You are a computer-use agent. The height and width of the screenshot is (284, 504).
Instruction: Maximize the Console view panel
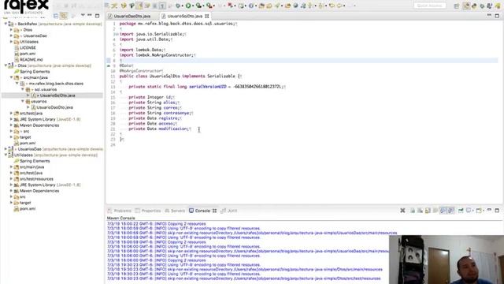coord(497,211)
